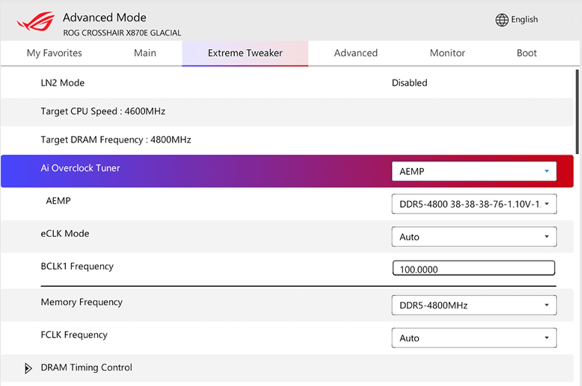Click ROG CROSSHAIR X870E GLACIAL model text

(122, 33)
